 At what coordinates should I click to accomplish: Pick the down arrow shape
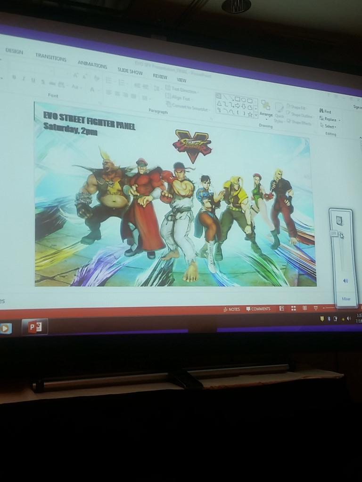[244, 106]
